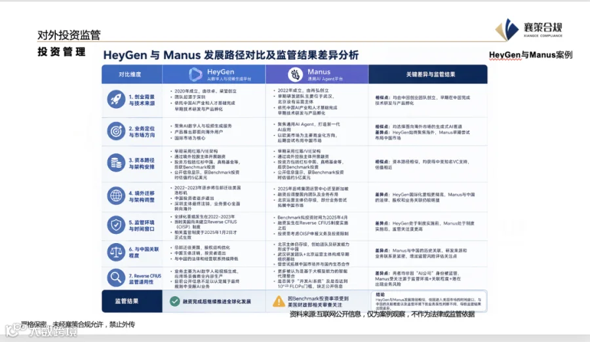
Task: Click the rocket icon for 创业背景与技术来源
Action: coord(116,100)
